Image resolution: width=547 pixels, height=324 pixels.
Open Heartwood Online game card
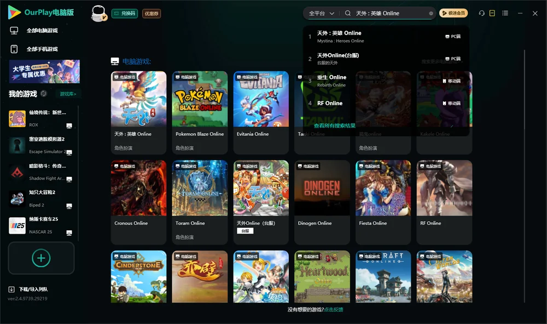[322, 276]
